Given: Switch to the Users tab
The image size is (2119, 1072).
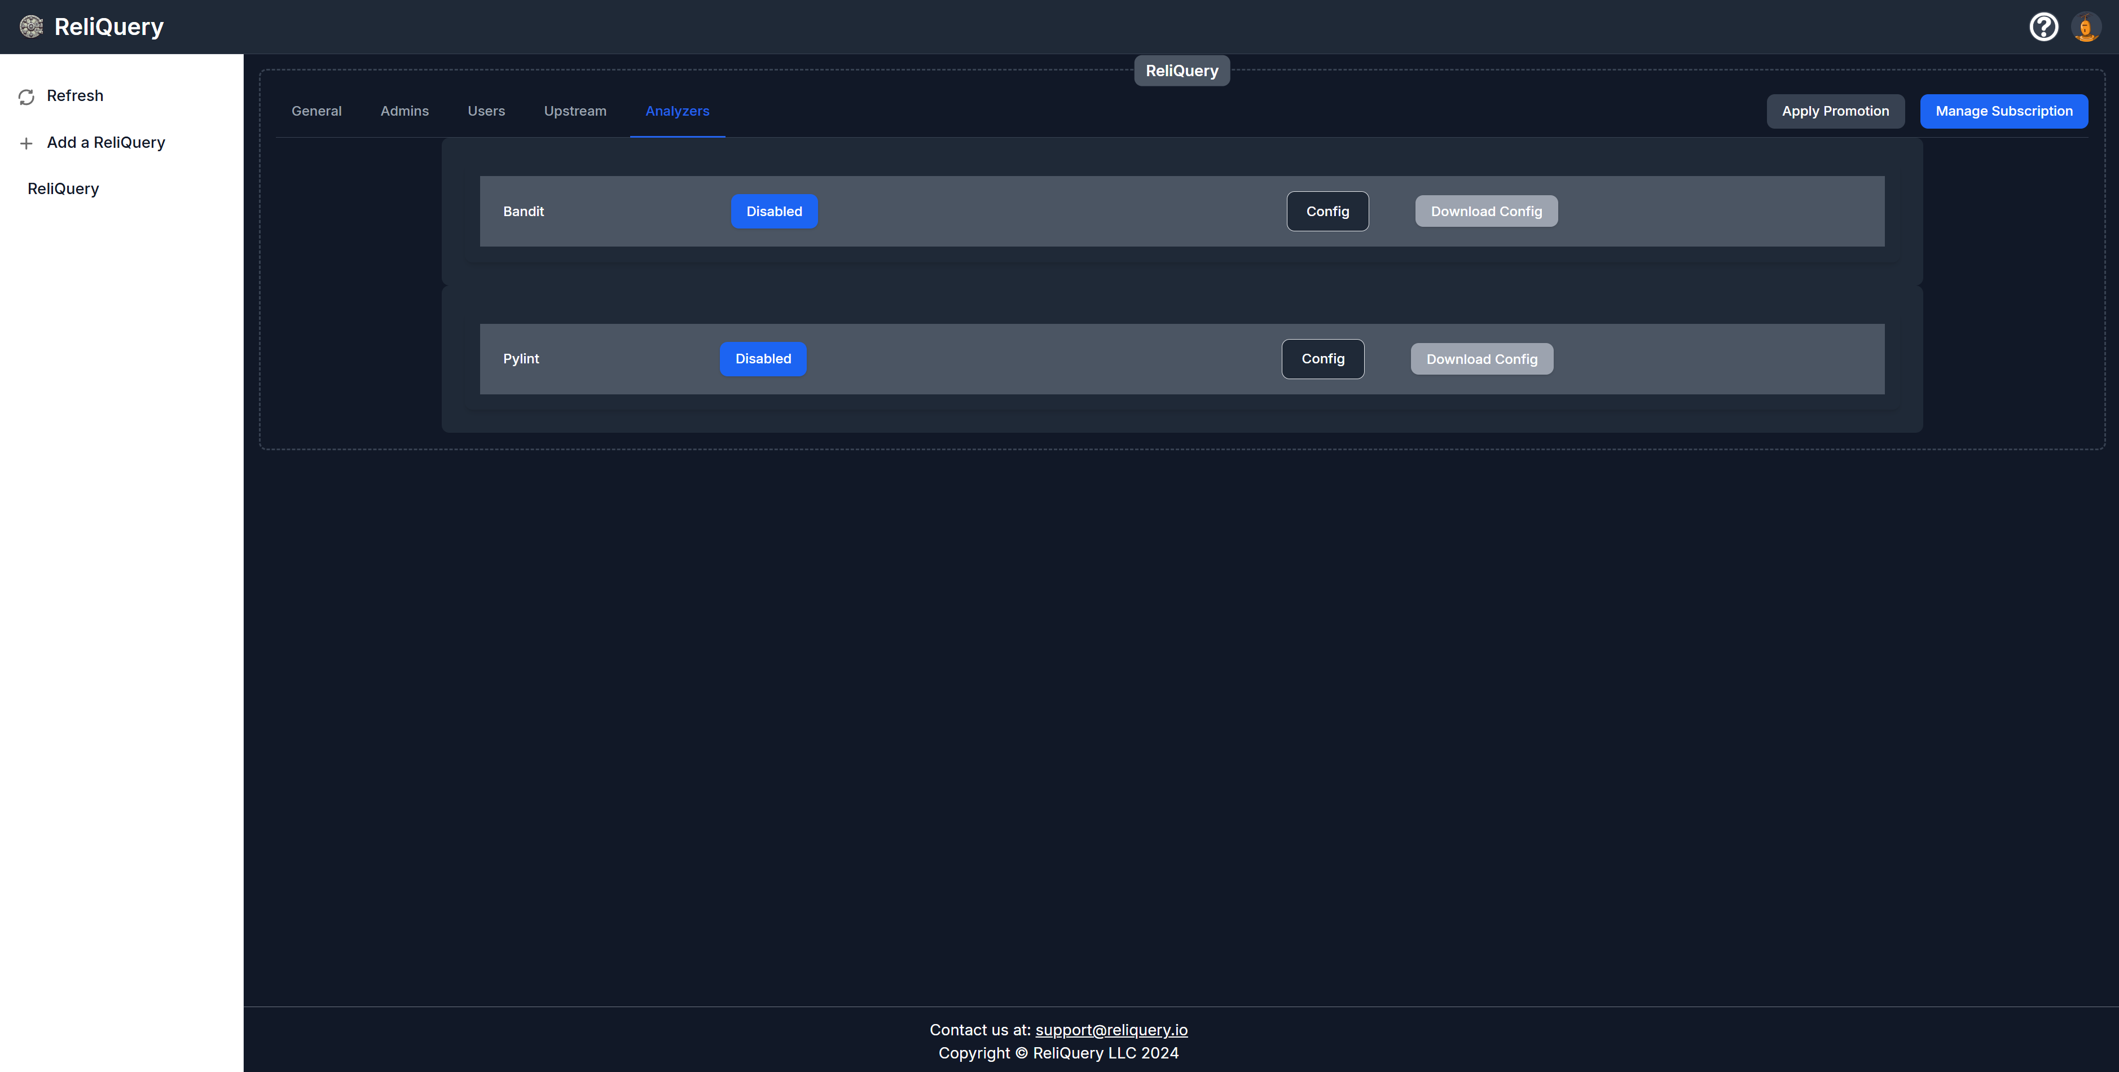Looking at the screenshot, I should [485, 111].
